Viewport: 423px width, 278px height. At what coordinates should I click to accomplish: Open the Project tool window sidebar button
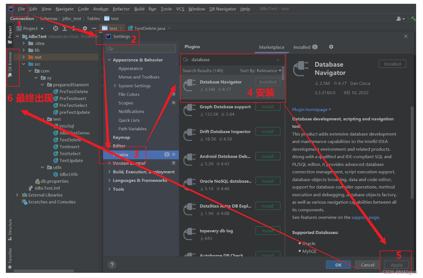point(10,34)
